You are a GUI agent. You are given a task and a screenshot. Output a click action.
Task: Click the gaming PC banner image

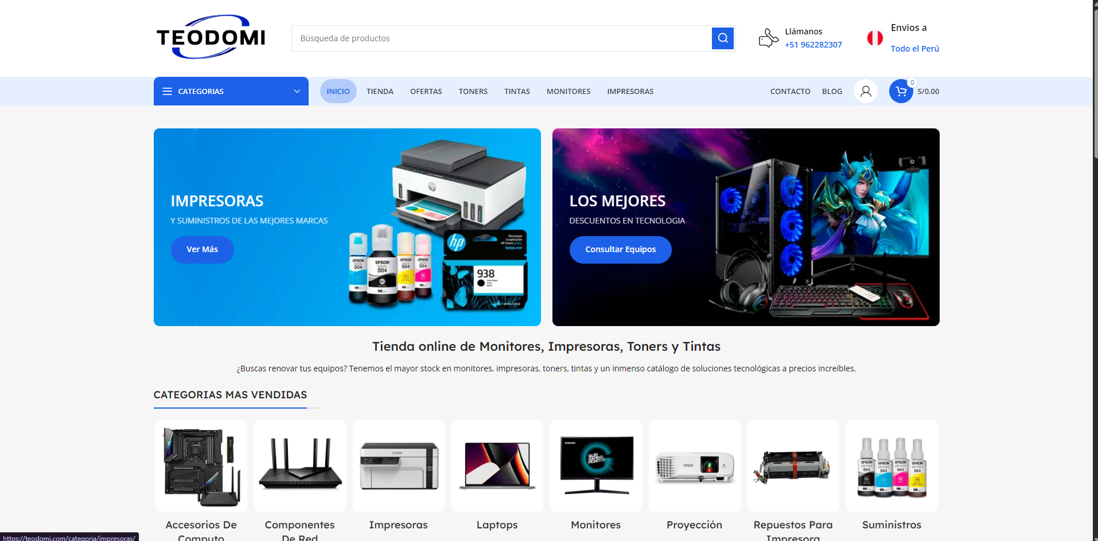pos(746,227)
